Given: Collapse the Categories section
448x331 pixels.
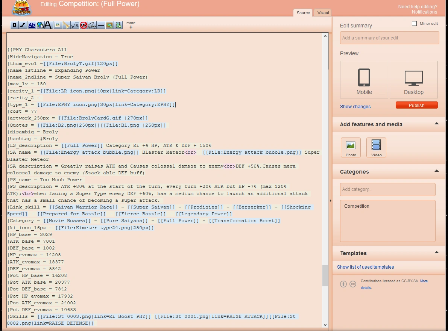Looking at the screenshot, I should click(x=436, y=171).
